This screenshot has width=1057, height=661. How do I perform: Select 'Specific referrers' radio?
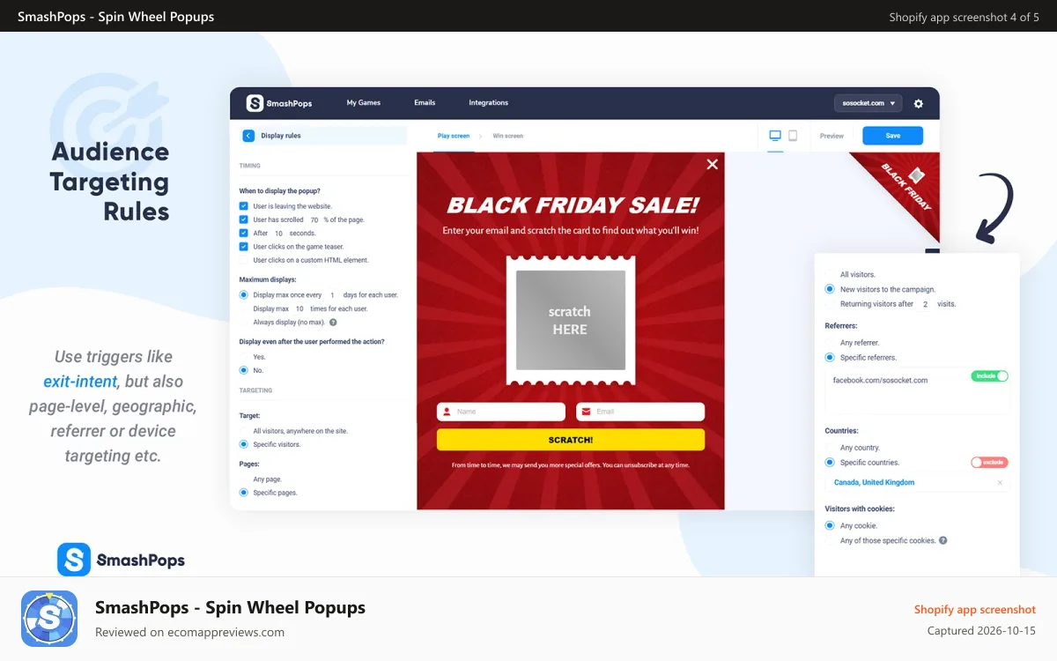coord(830,358)
